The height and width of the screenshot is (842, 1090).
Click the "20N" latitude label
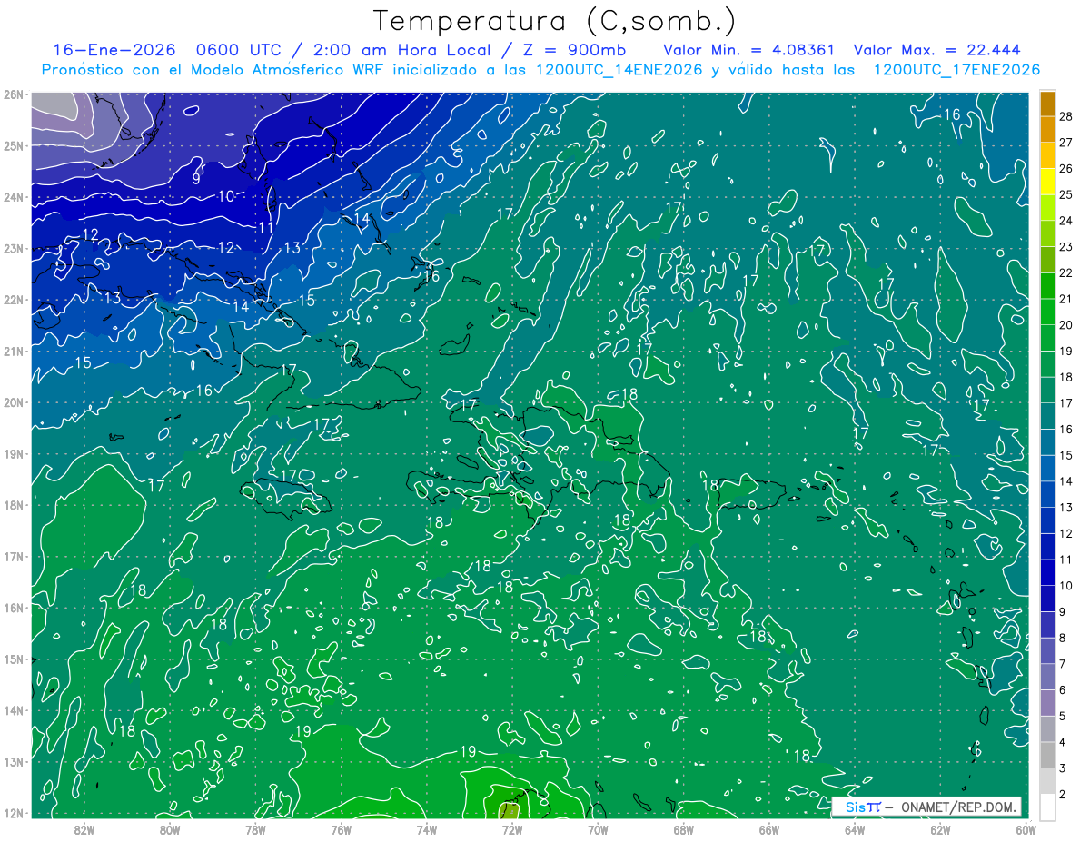[x=14, y=402]
